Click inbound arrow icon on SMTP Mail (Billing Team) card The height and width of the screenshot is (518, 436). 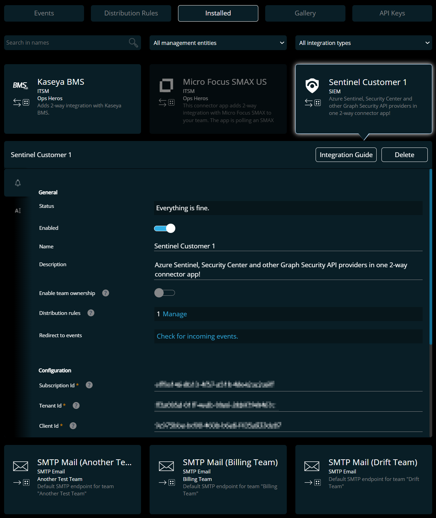click(163, 483)
